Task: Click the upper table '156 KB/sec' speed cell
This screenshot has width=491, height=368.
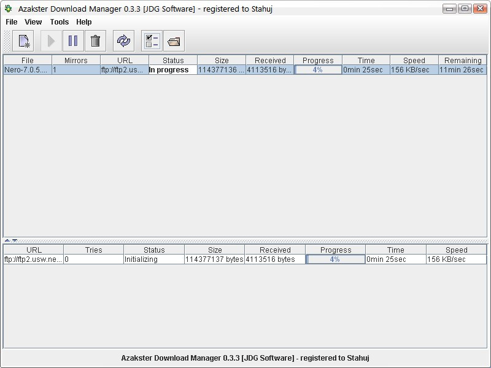Action: click(x=414, y=69)
